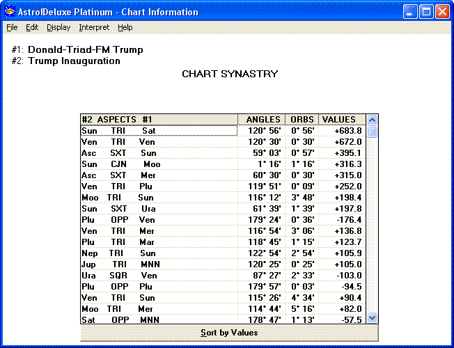The image size is (454, 348).
Task: Click the Donald-Triad-FM Trump chart name
Action: tap(86, 49)
